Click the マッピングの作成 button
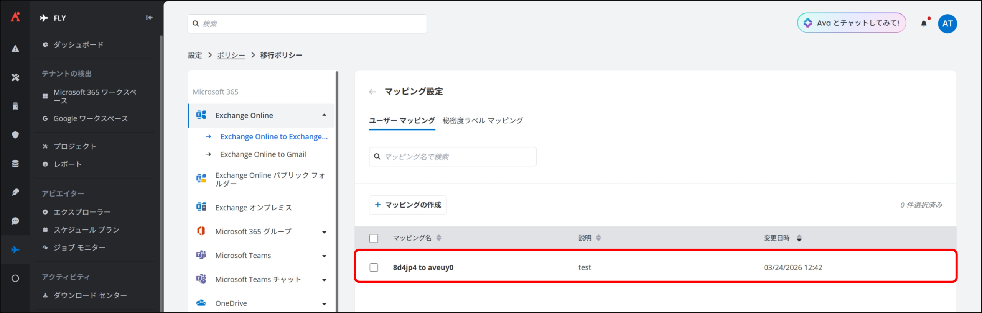The height and width of the screenshot is (313, 982). (407, 205)
